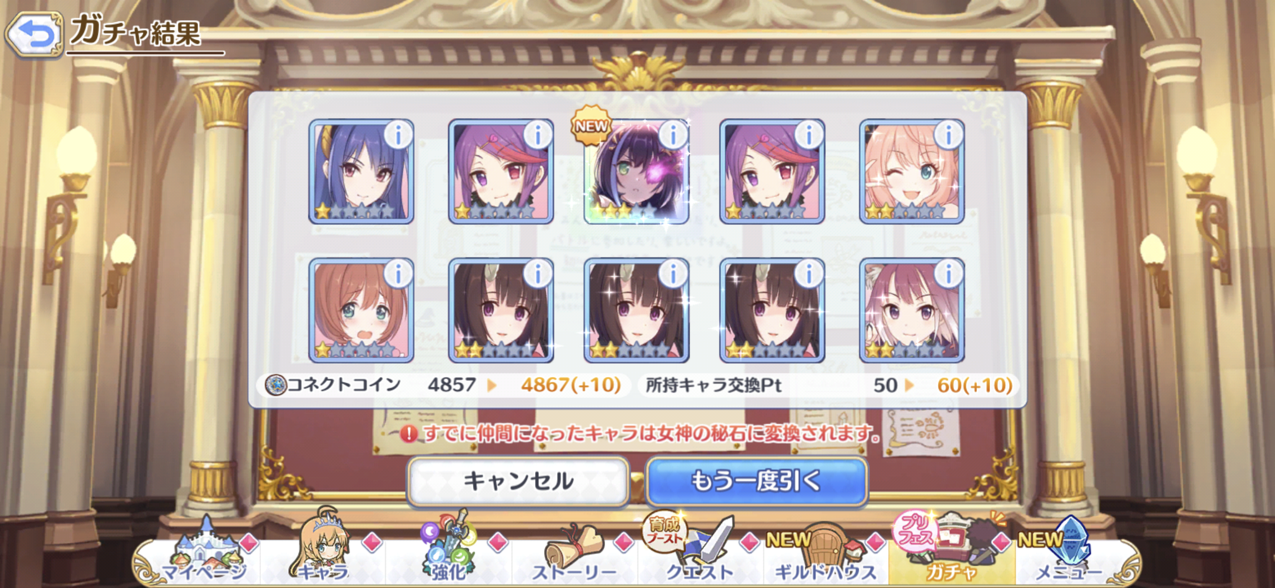Image resolution: width=1275 pixels, height=588 pixels.
Task: Click the もう一度引く button
Action: pos(756,481)
